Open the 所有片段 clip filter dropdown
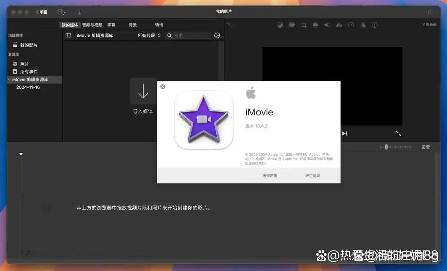This screenshot has height=271, width=447. click(x=149, y=35)
